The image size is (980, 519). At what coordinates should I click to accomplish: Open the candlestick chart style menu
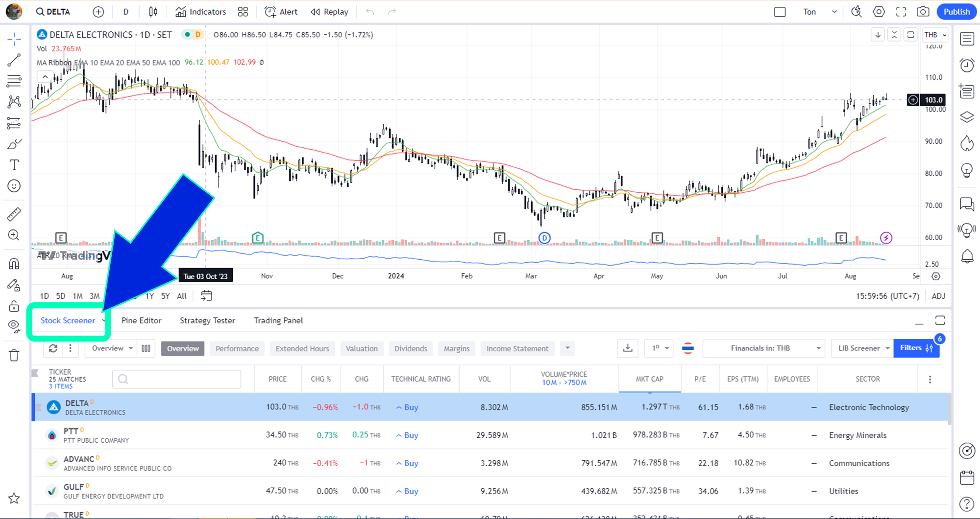(153, 12)
